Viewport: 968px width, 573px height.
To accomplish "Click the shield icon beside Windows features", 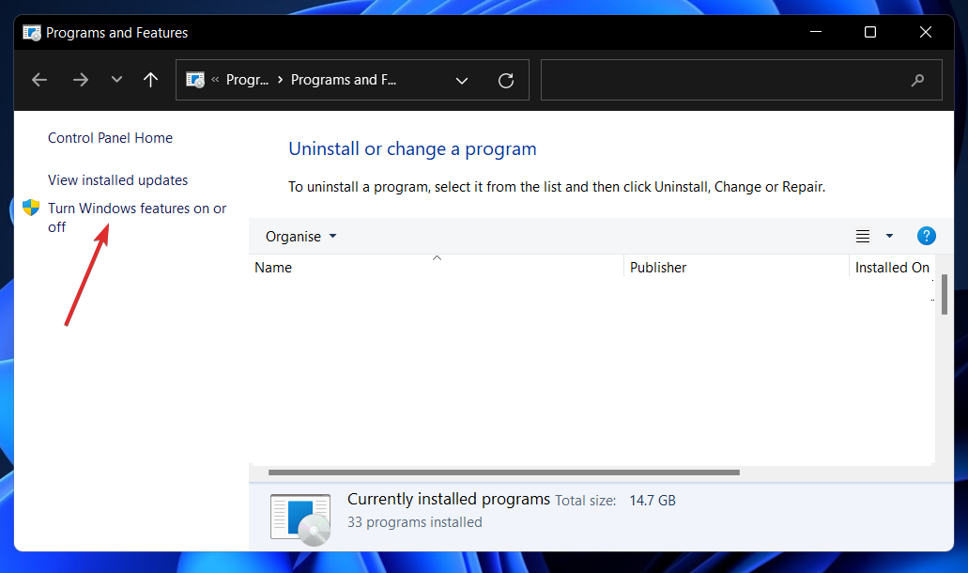I will click(x=31, y=208).
